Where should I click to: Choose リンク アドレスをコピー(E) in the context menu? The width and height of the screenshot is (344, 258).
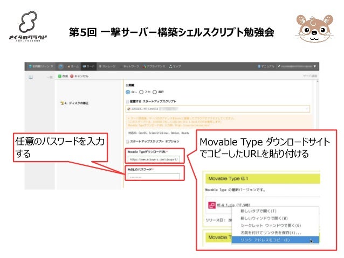pyautogui.click(x=275, y=240)
